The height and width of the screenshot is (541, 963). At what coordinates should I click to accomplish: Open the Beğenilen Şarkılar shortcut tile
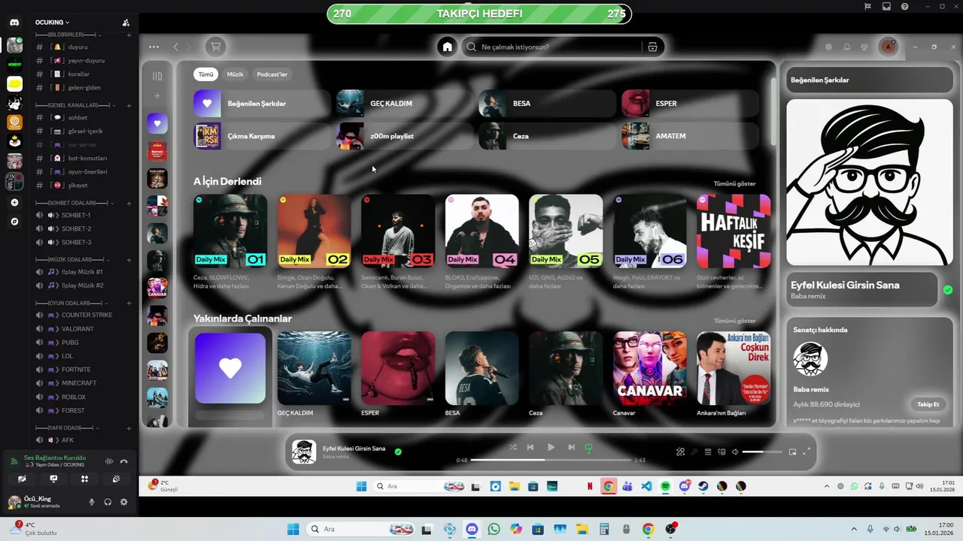(262, 104)
